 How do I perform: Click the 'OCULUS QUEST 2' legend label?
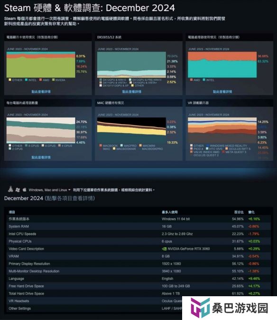coord(206,155)
